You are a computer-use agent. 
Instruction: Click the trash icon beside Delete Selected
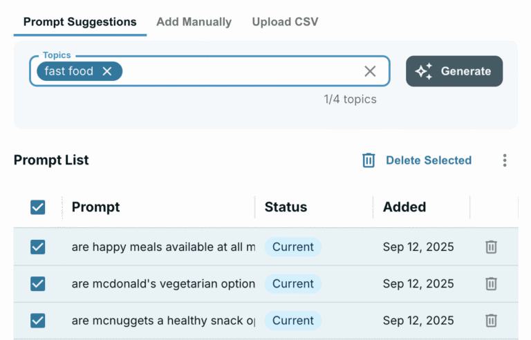click(x=369, y=160)
